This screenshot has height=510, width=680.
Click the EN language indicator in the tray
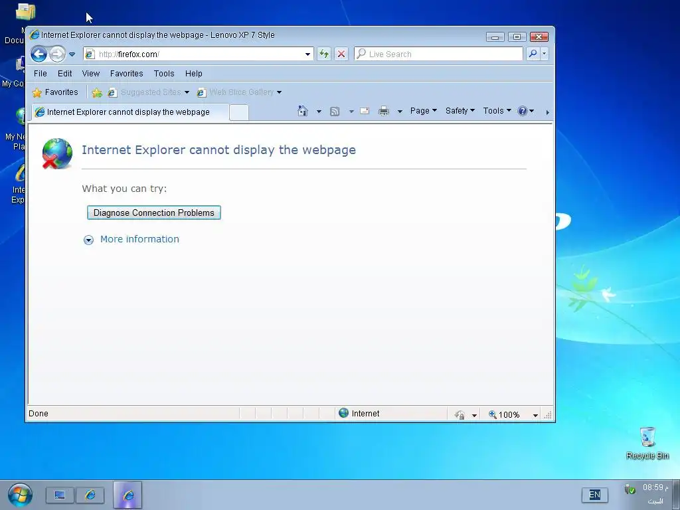[594, 495]
